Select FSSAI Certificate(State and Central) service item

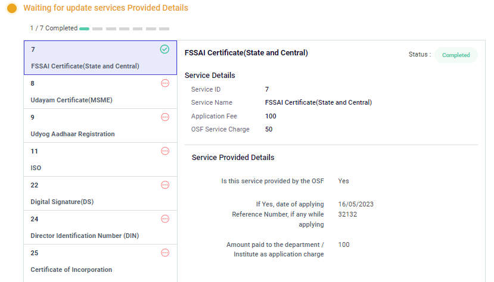point(85,66)
